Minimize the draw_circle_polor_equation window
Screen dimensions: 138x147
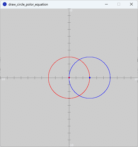click(106, 4)
